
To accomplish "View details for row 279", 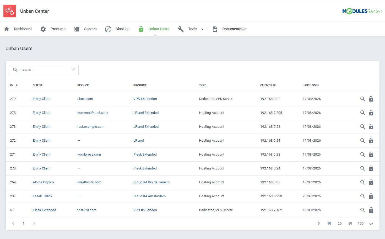I will (x=362, y=99).
